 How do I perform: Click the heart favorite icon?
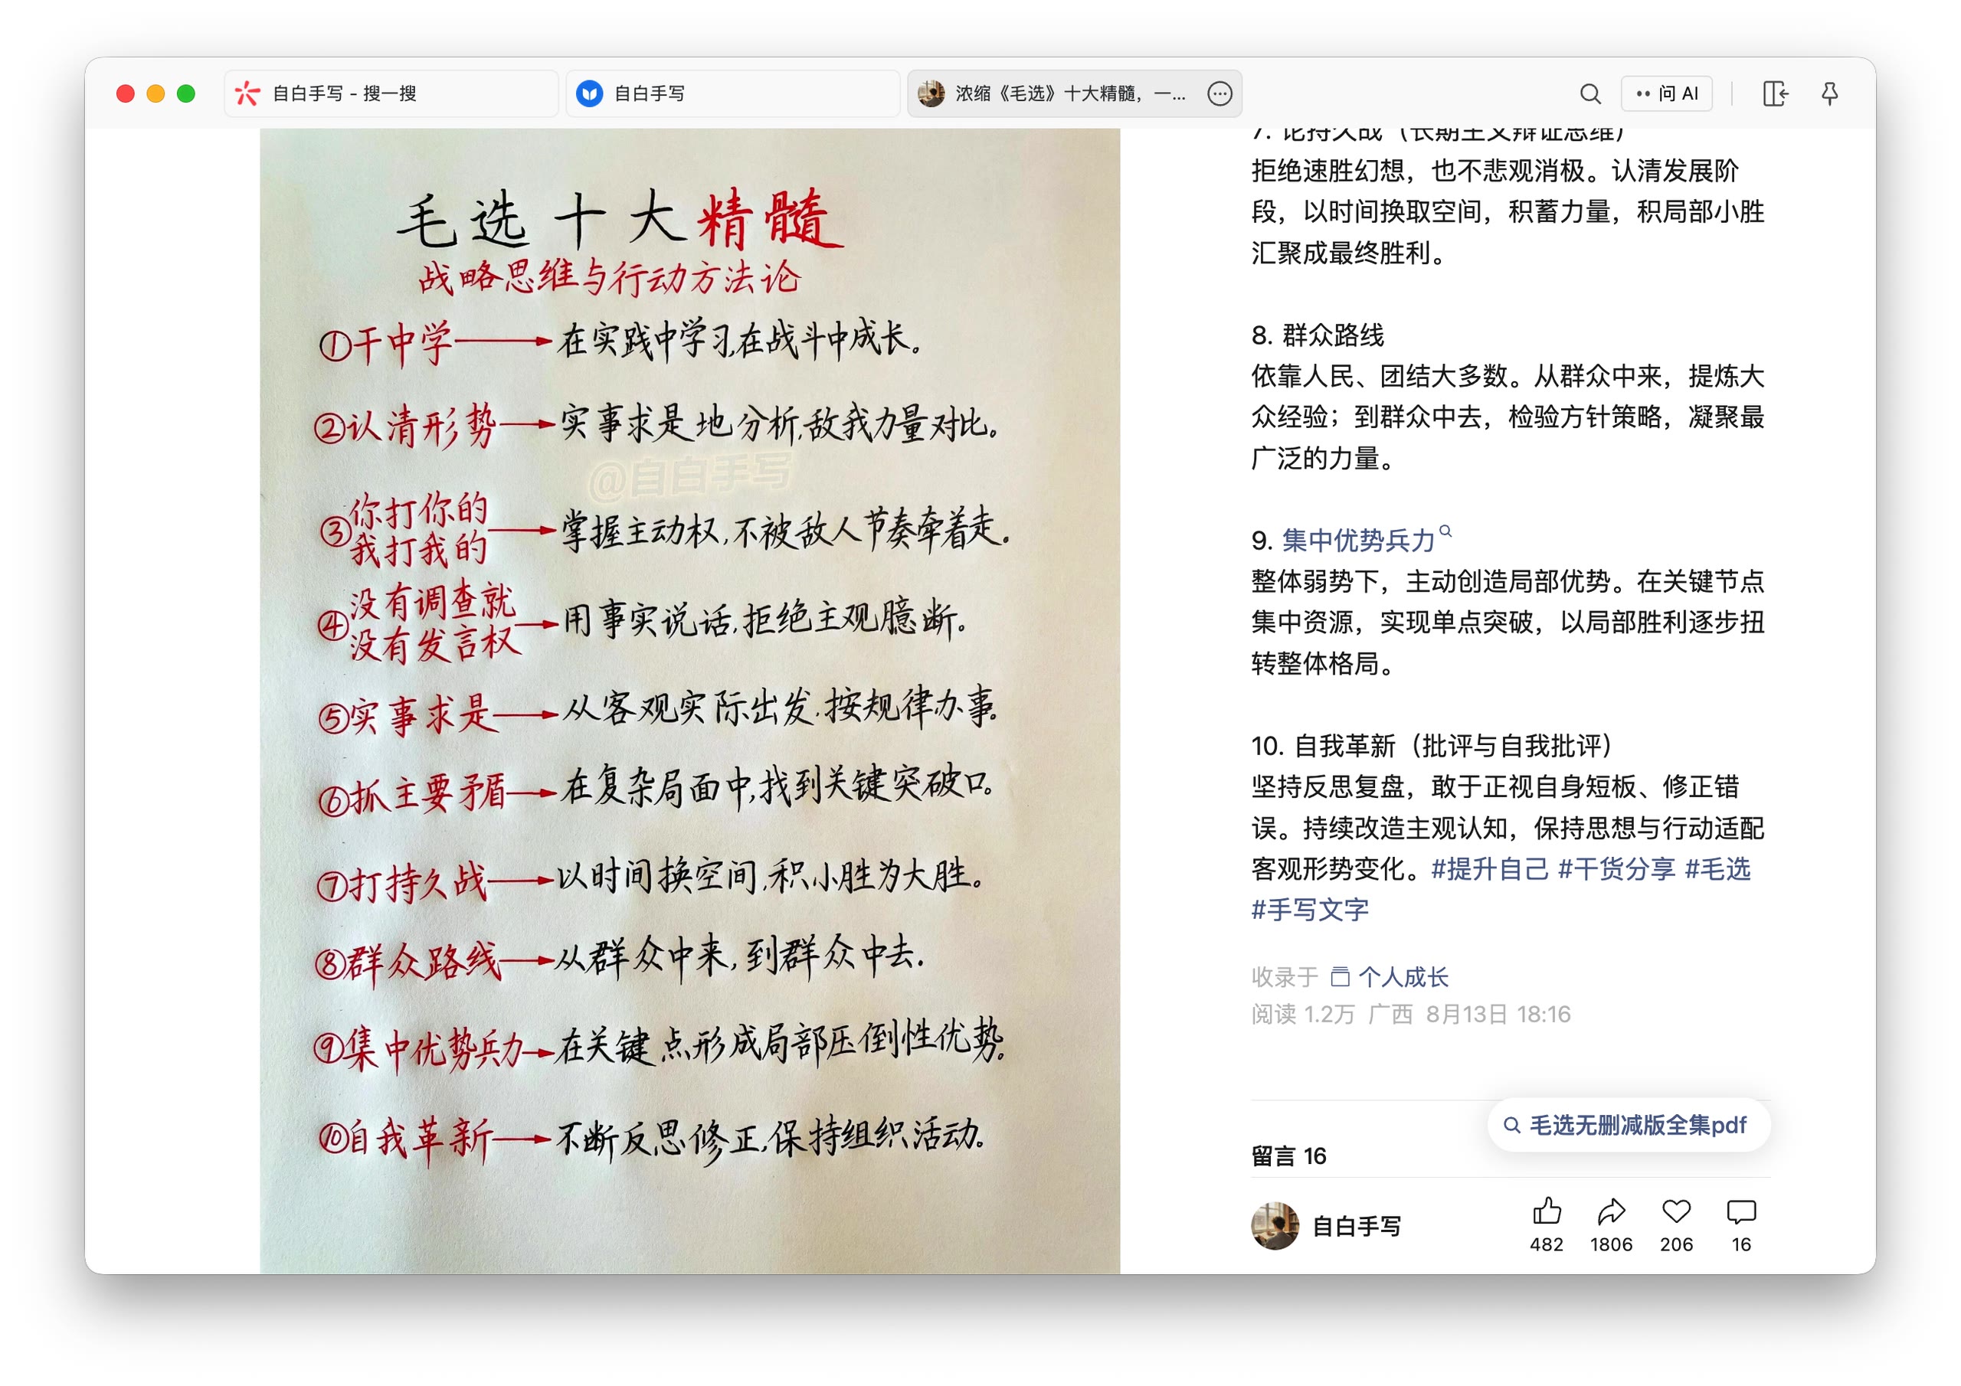pos(1677,1211)
